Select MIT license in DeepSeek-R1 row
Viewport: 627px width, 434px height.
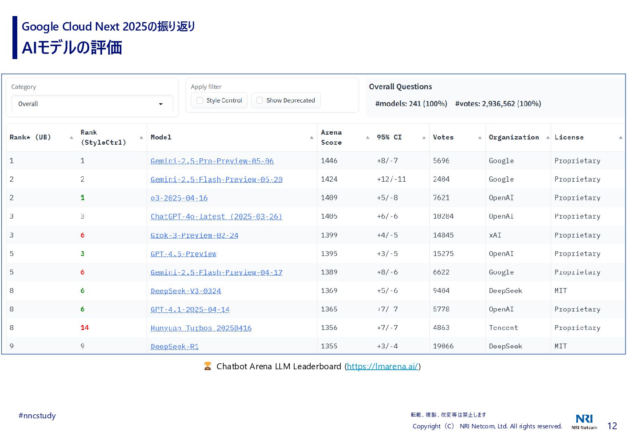[x=561, y=346]
